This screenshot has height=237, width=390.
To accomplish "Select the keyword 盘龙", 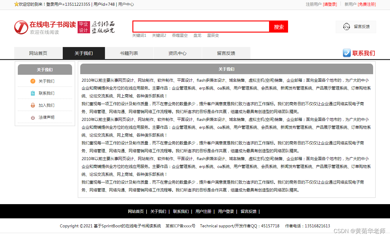I will click(x=197, y=35).
